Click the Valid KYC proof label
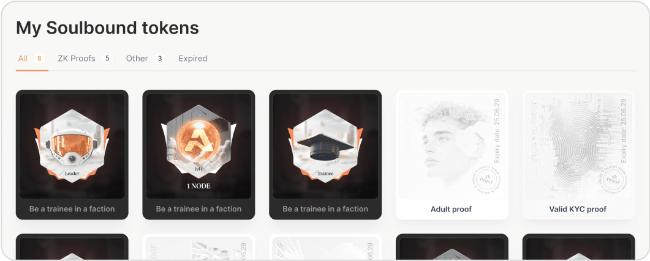The height and width of the screenshot is (261, 650). [x=578, y=209]
